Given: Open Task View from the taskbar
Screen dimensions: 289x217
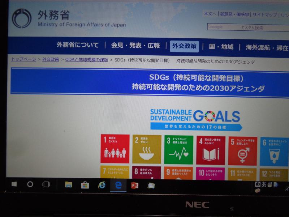Looking at the screenshot, I should click(x=46, y=184).
